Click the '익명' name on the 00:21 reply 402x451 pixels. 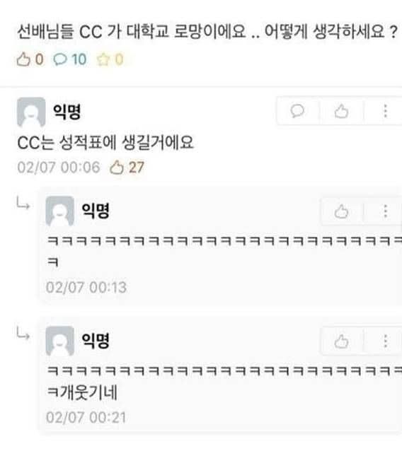point(96,341)
